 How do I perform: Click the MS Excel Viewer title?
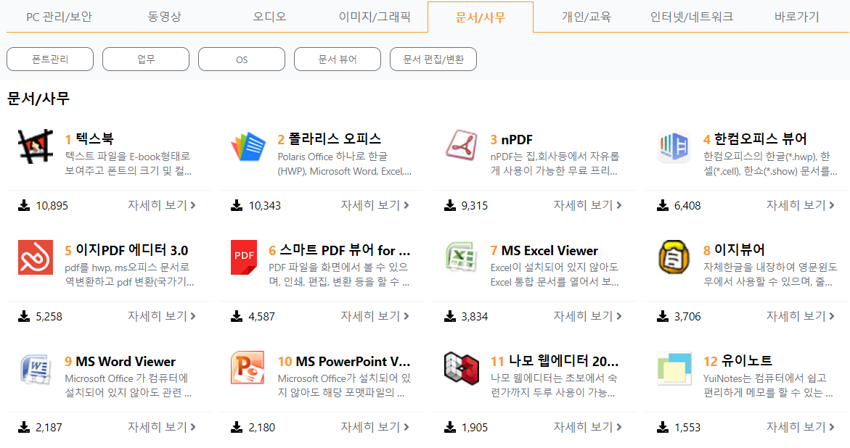pyautogui.click(x=549, y=251)
